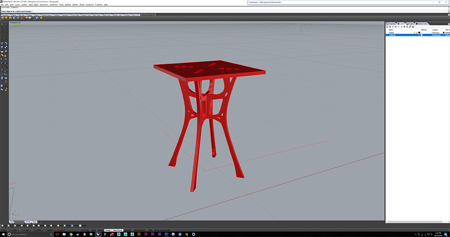This screenshot has height=237, width=450.
Task: Toggle the Vertex object snap checkbox
Action: (x=64, y=225)
